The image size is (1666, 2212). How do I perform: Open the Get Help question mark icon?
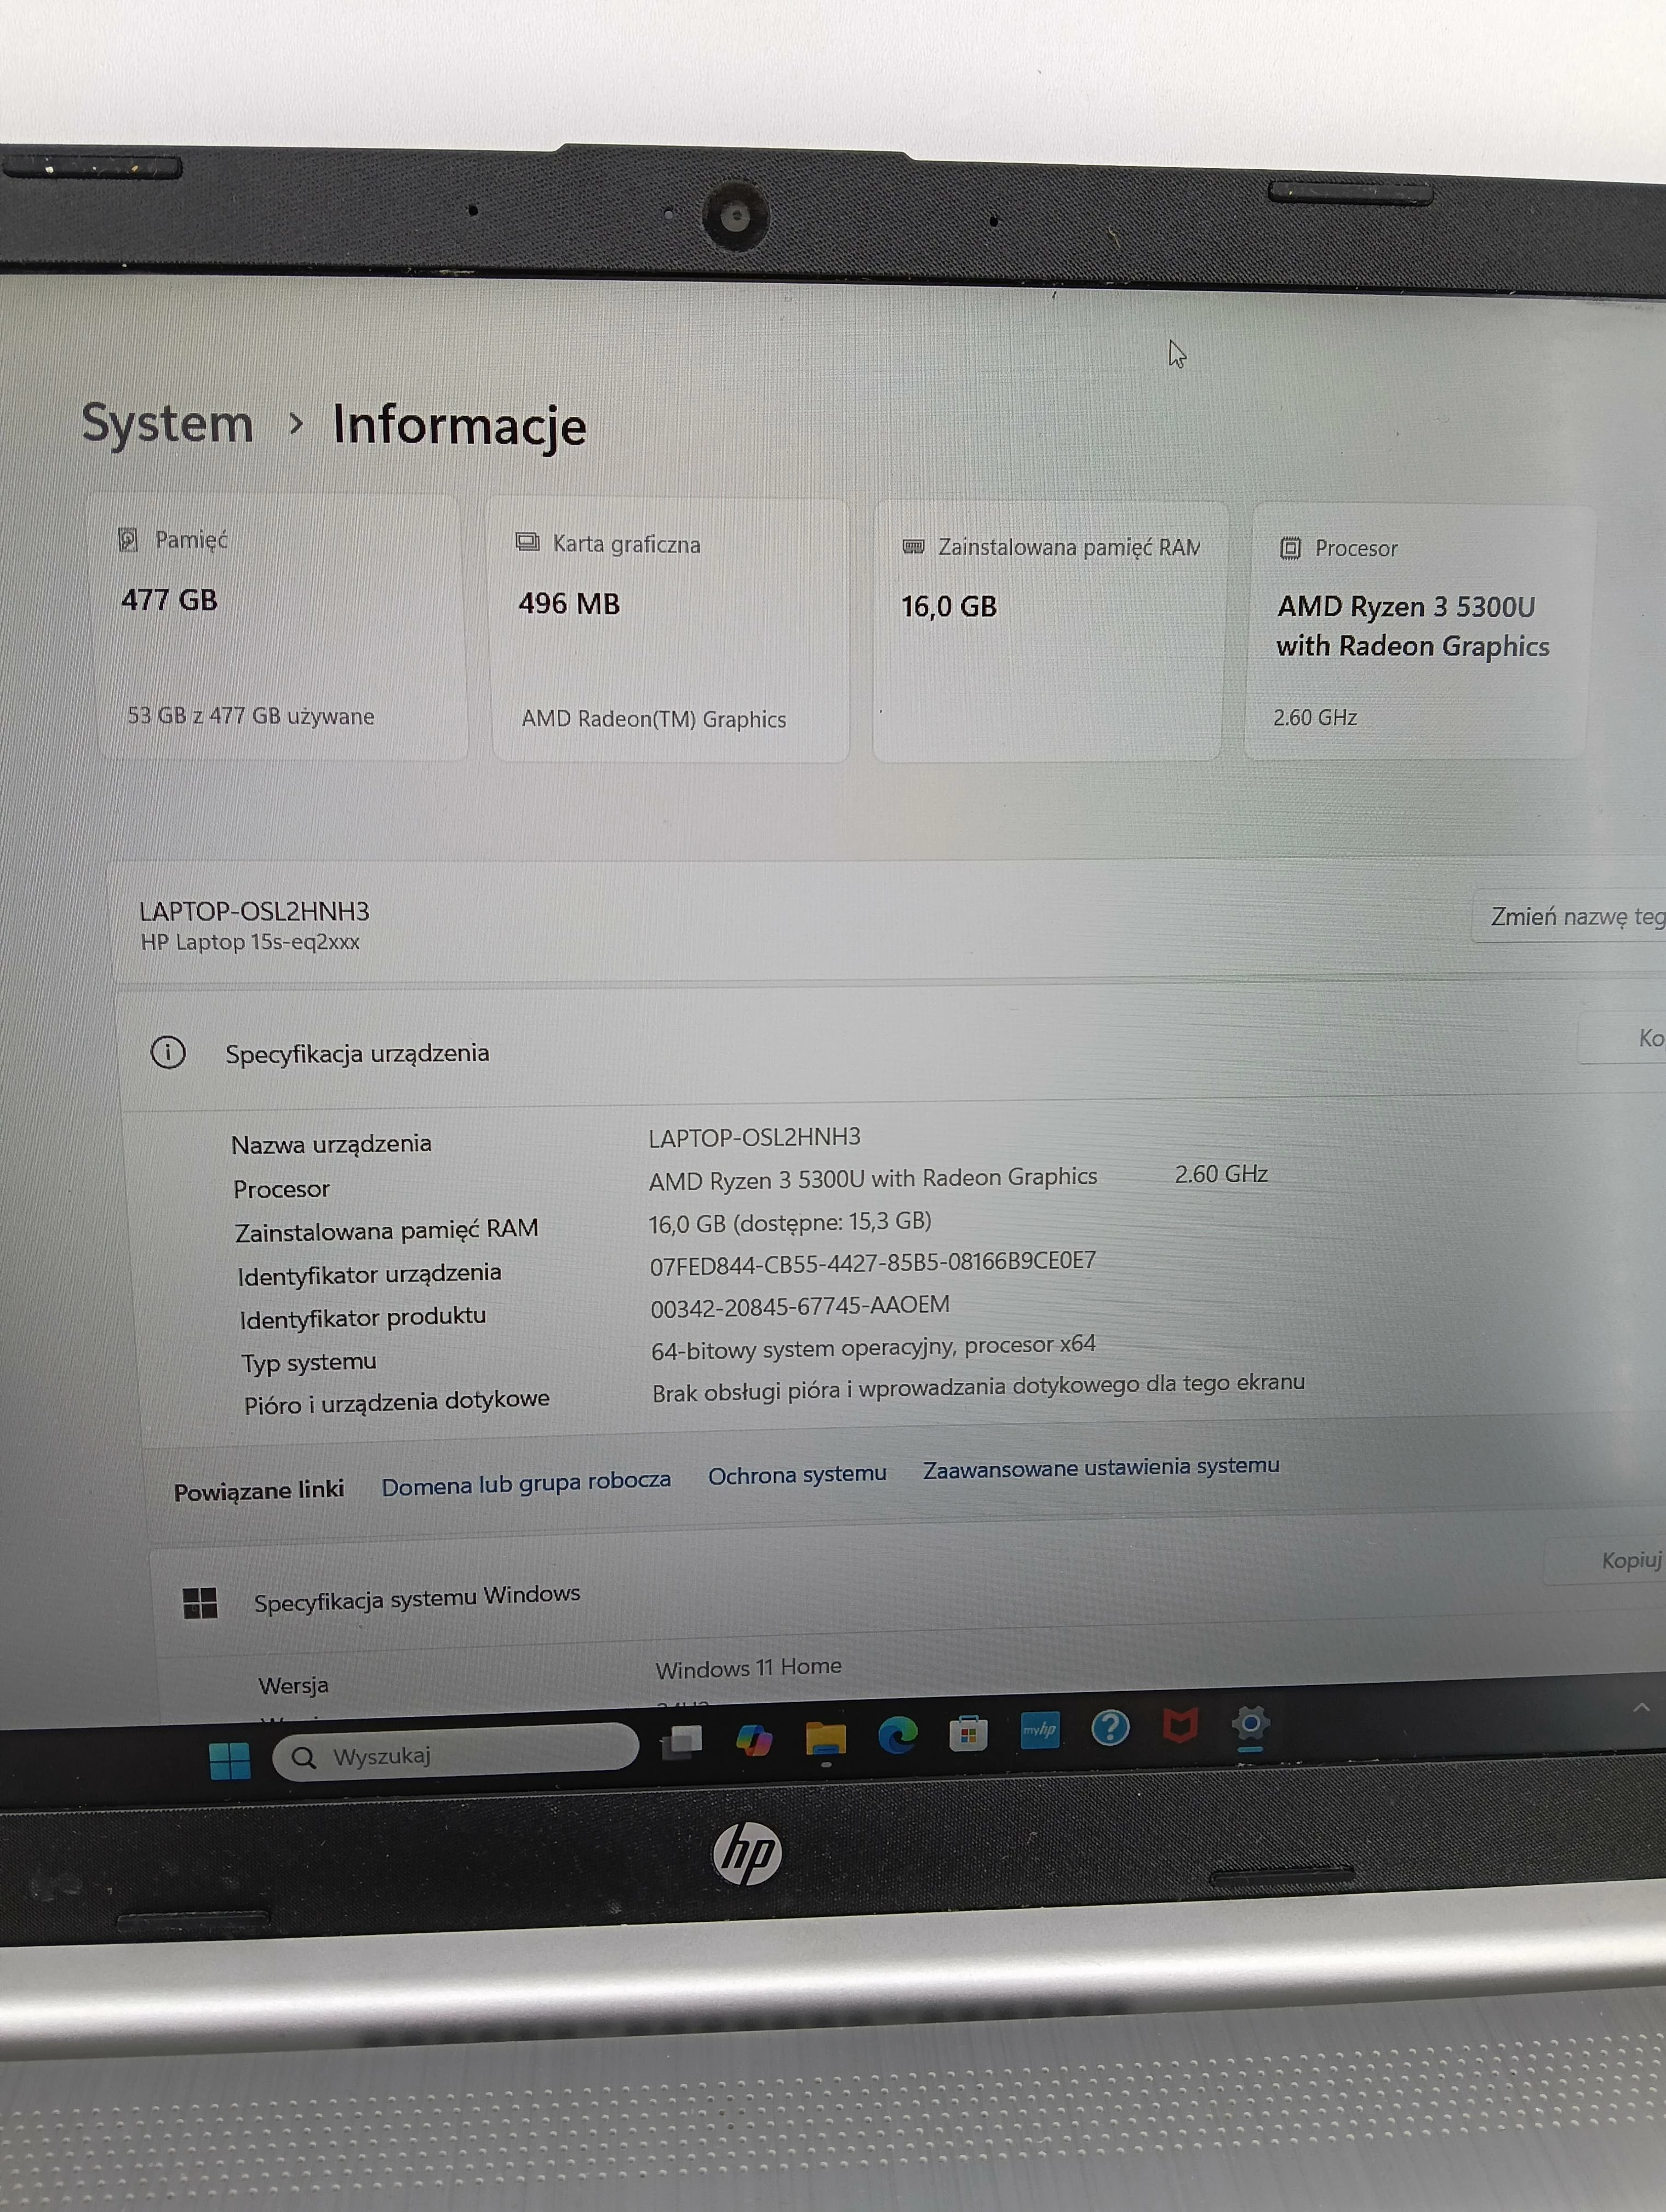1110,1727
